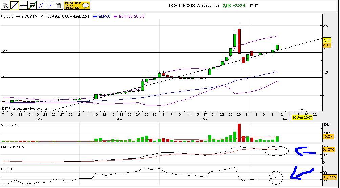Select the zoom magnifier tool
This screenshot has width=340, height=188.
5,5
